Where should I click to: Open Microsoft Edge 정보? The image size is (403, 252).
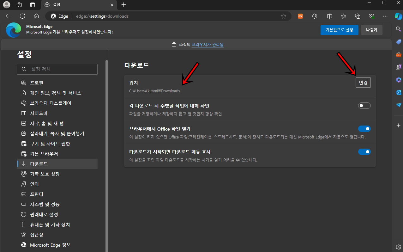pos(57,245)
